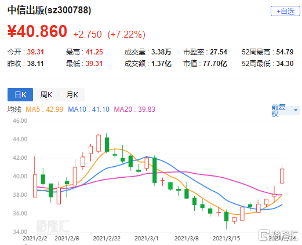
Task: Click the 2021/2/8 date axis label
Action: click(x=67, y=239)
